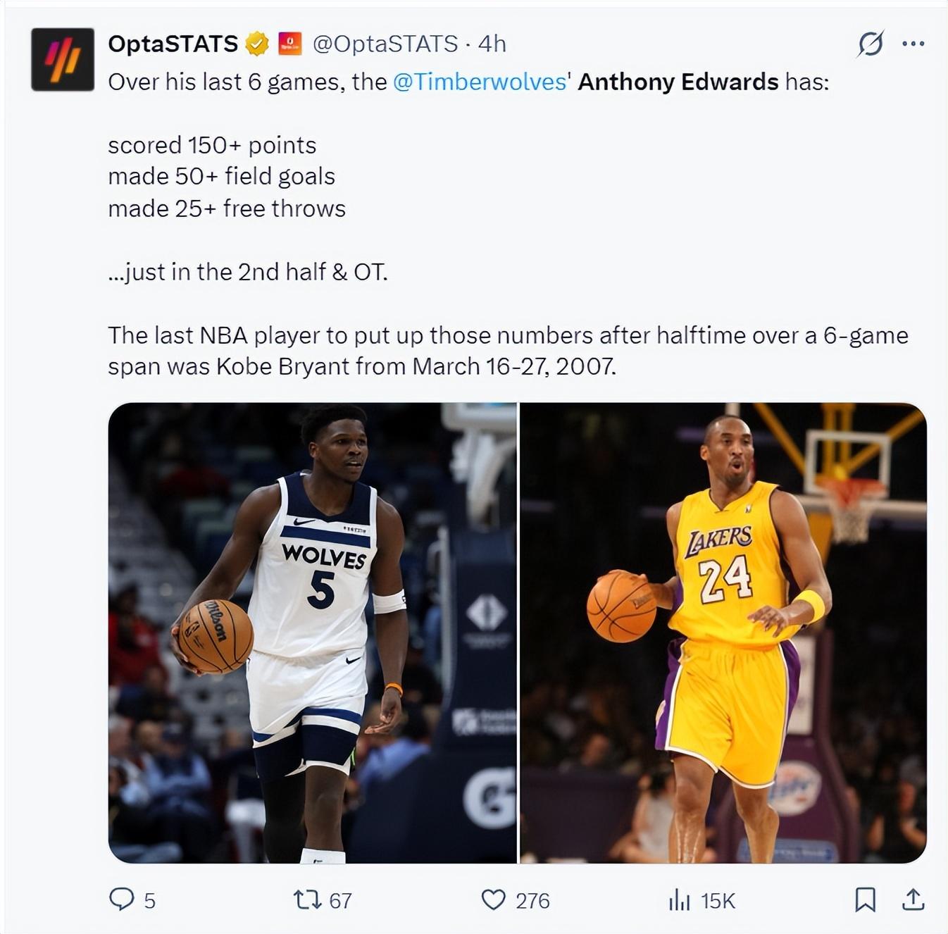
Task: Open the Anthony Edwards Wolves photo
Action: 313,633
